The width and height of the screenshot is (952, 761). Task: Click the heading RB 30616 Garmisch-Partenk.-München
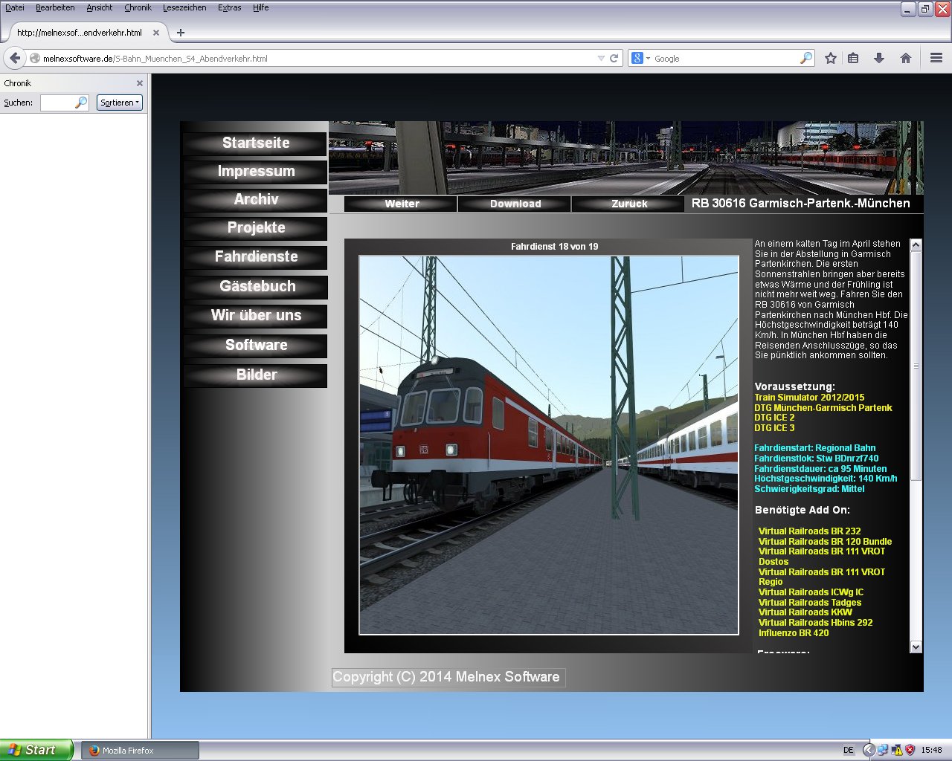[x=800, y=203]
